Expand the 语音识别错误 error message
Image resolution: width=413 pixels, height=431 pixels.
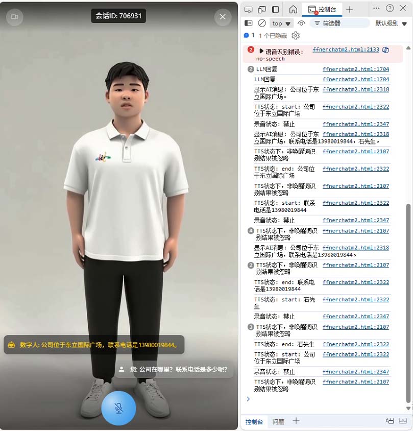coord(262,51)
